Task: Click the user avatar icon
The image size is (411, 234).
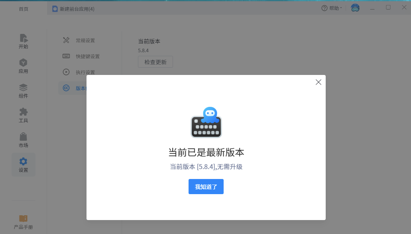Action: click(x=355, y=8)
